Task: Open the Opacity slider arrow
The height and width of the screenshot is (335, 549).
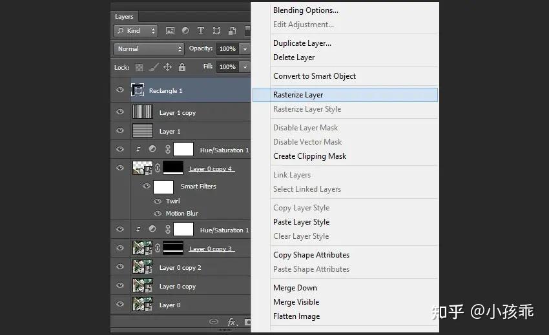Action: tap(245, 49)
